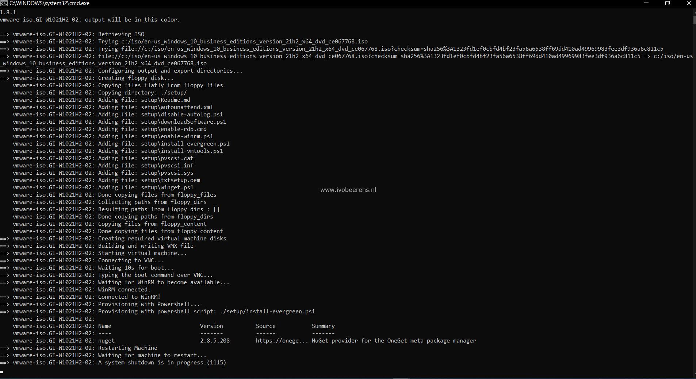Click the 'Creating floppy disk...' line
Image resolution: width=696 pixels, height=379 pixels.
click(136, 78)
